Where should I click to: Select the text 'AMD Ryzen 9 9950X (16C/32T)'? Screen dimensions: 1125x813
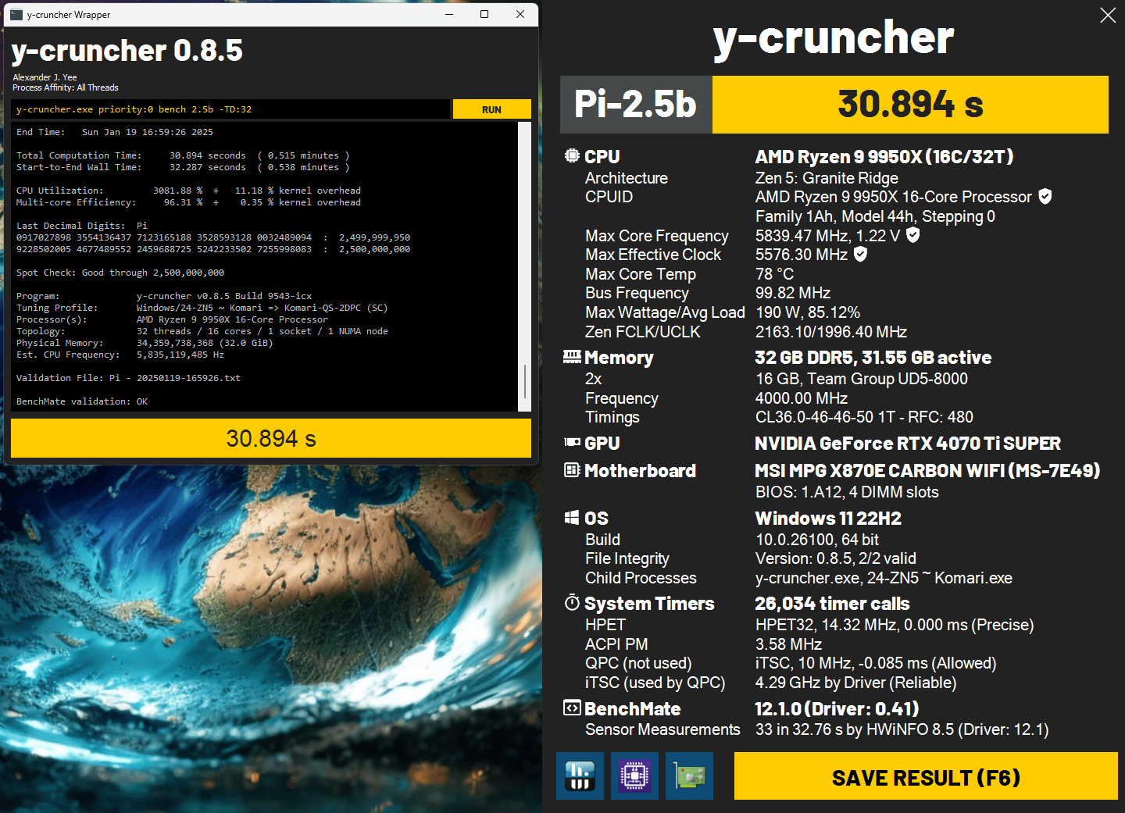[884, 156]
